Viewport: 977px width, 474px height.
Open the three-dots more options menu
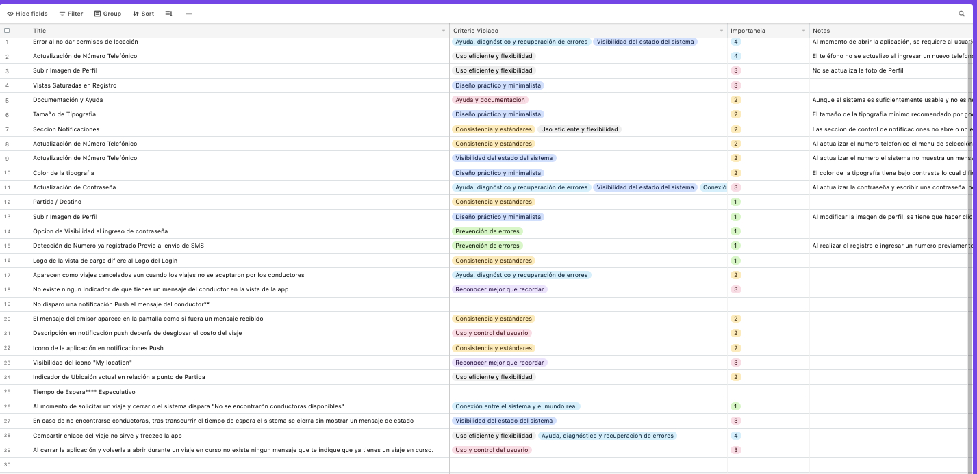tap(189, 14)
